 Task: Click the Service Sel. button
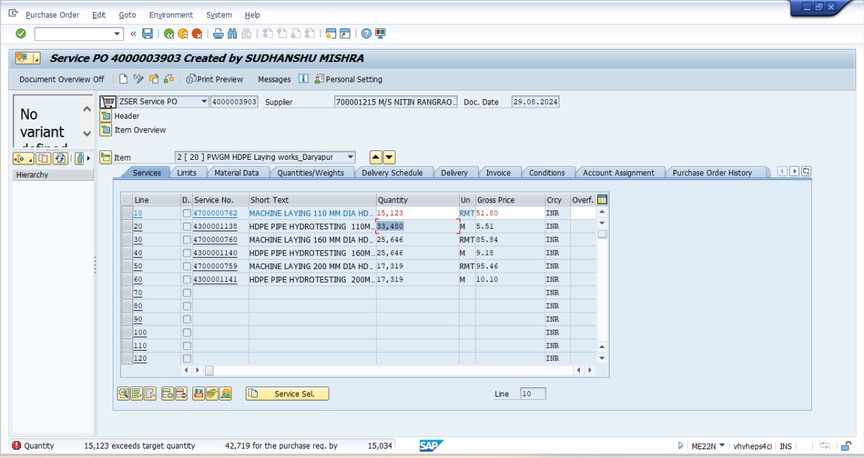[x=288, y=394]
